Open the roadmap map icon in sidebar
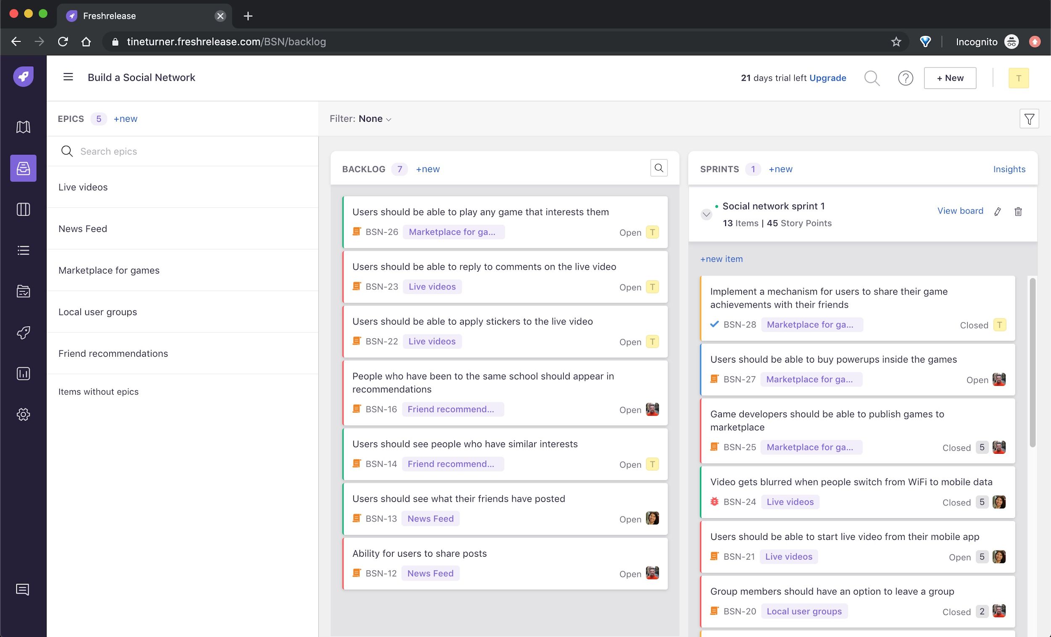This screenshot has height=637, width=1051. [x=23, y=126]
